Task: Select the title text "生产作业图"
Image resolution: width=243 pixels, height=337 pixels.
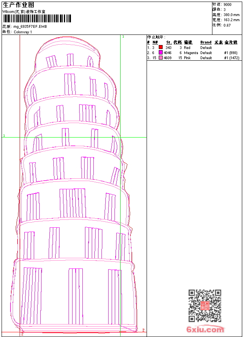Action: click(x=18, y=5)
